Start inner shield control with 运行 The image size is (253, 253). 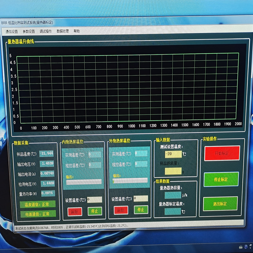click(x=75, y=211)
